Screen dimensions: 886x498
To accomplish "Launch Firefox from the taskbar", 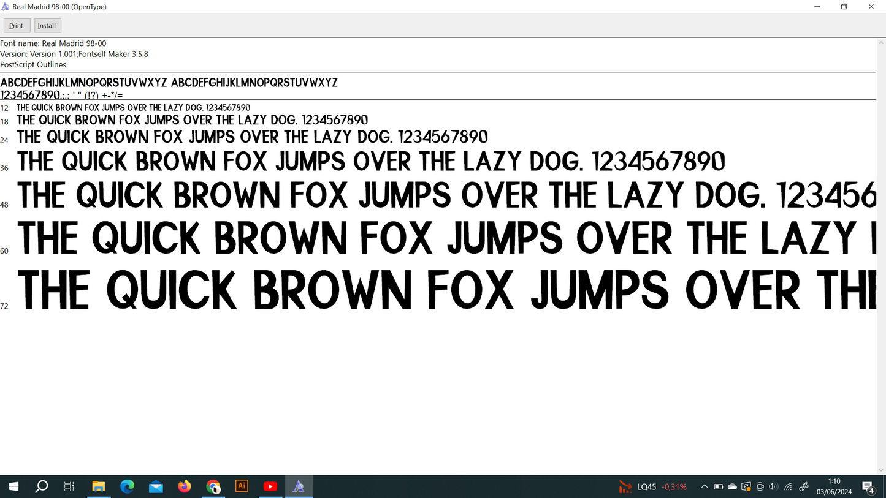I will pyautogui.click(x=185, y=486).
